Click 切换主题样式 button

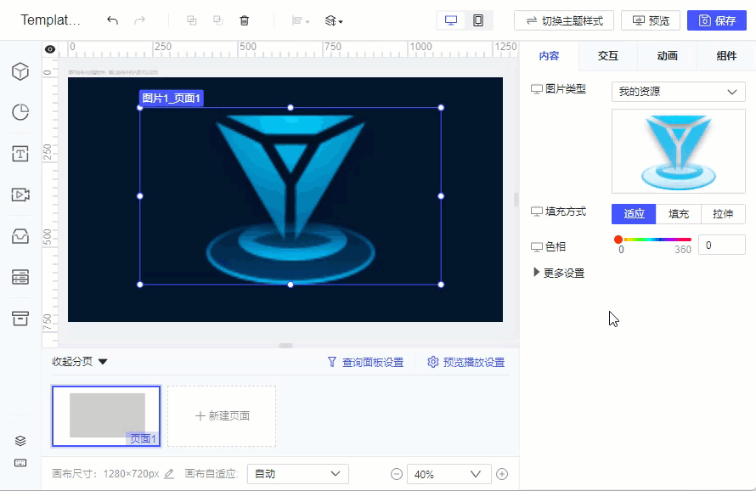click(x=564, y=20)
